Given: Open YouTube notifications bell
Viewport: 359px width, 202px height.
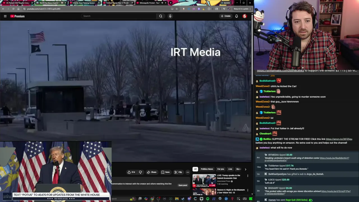Looking at the screenshot, I should click(x=236, y=16).
